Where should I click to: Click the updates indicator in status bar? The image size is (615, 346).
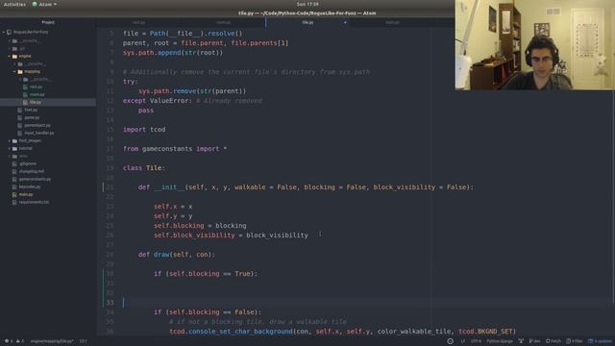[600, 341]
